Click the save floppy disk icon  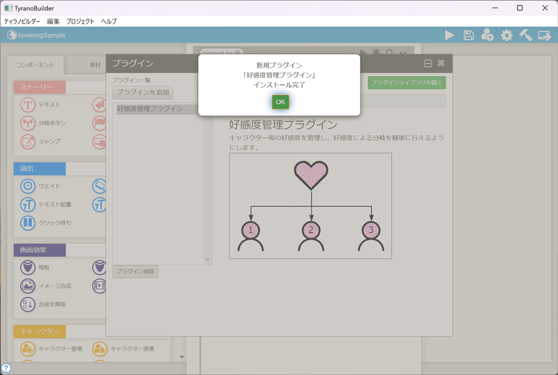[469, 36]
